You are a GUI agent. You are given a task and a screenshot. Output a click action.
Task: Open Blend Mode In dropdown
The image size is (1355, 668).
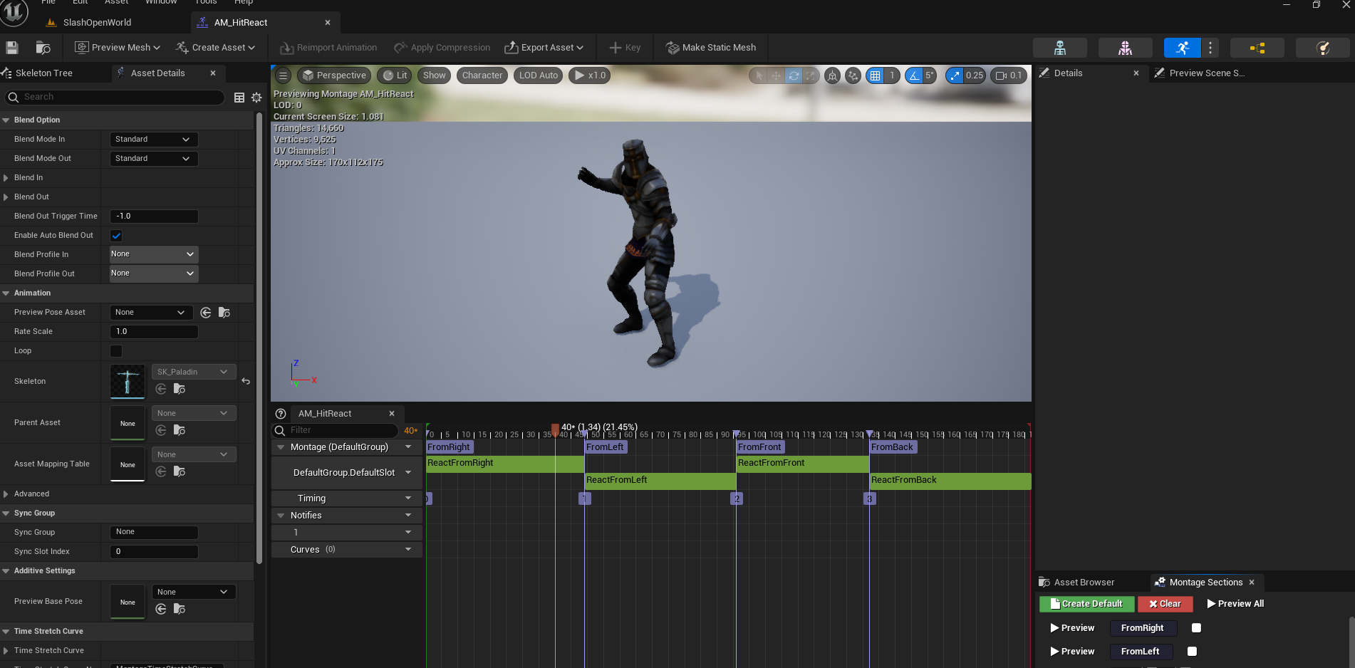tap(154, 140)
